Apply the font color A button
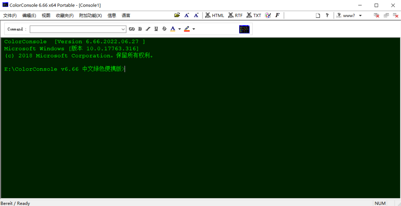 (173, 29)
